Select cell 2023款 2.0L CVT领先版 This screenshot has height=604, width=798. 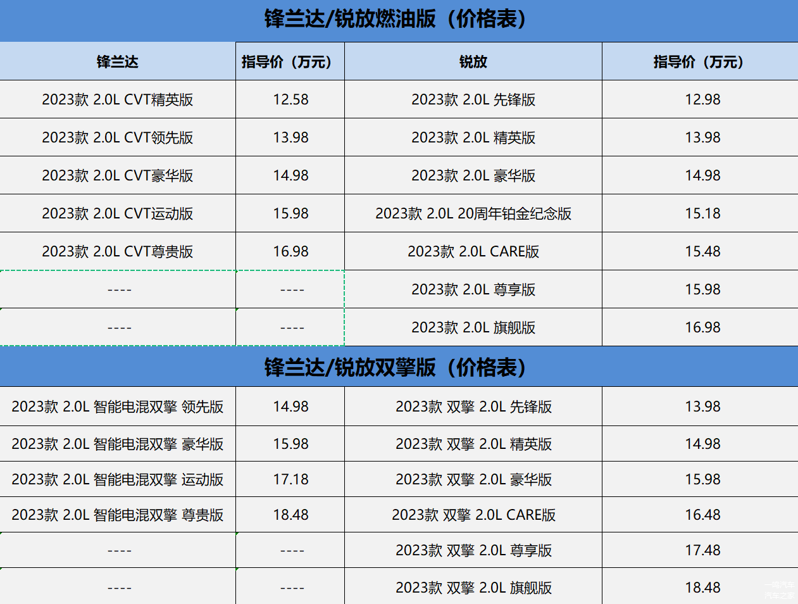(118, 137)
